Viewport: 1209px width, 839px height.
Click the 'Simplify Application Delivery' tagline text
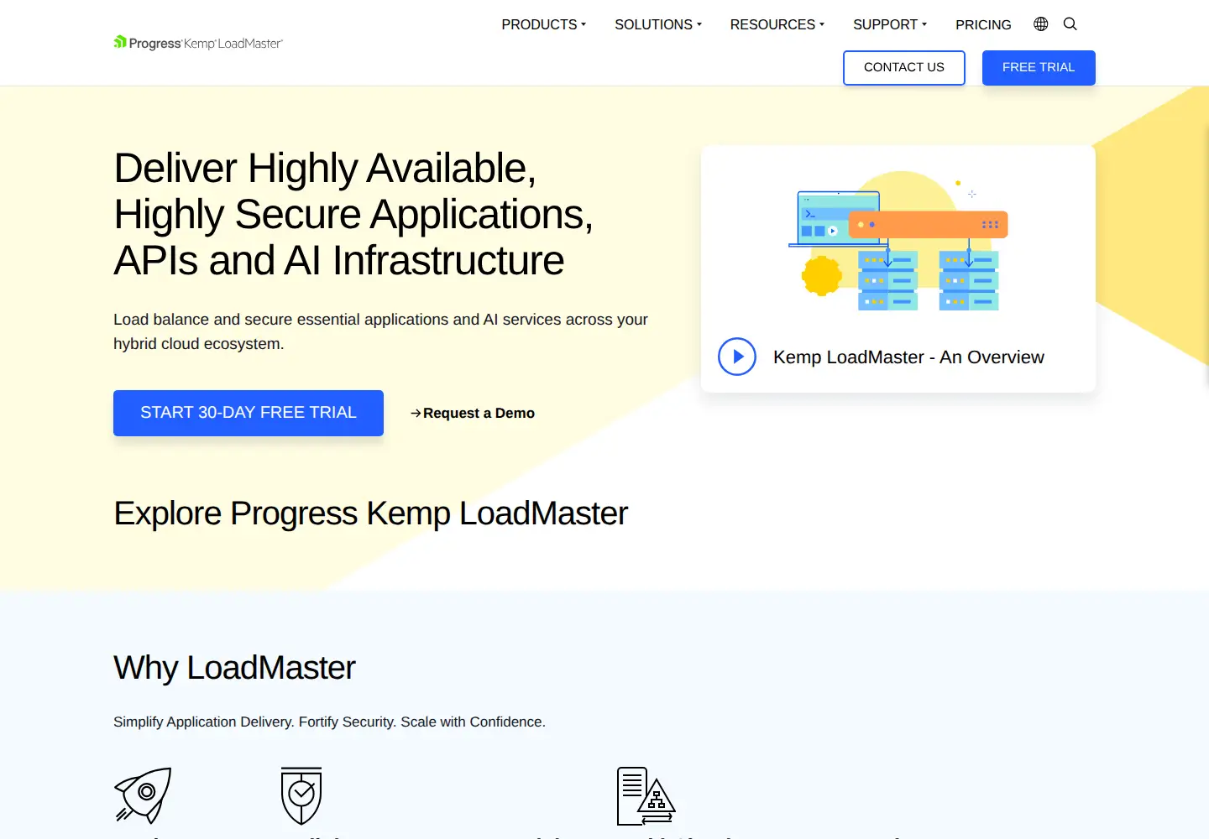tap(329, 722)
